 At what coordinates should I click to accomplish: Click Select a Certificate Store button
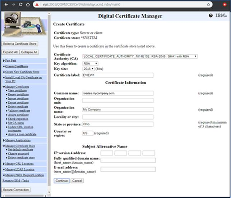[x=20, y=44]
